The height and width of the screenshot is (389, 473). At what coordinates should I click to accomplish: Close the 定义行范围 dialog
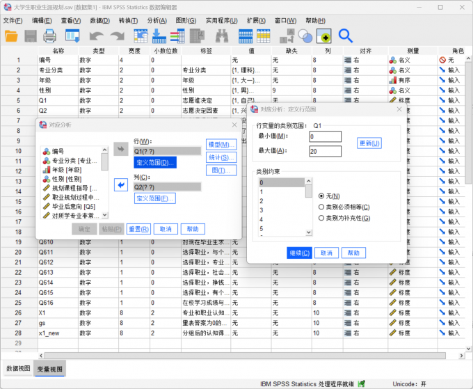(x=399, y=109)
